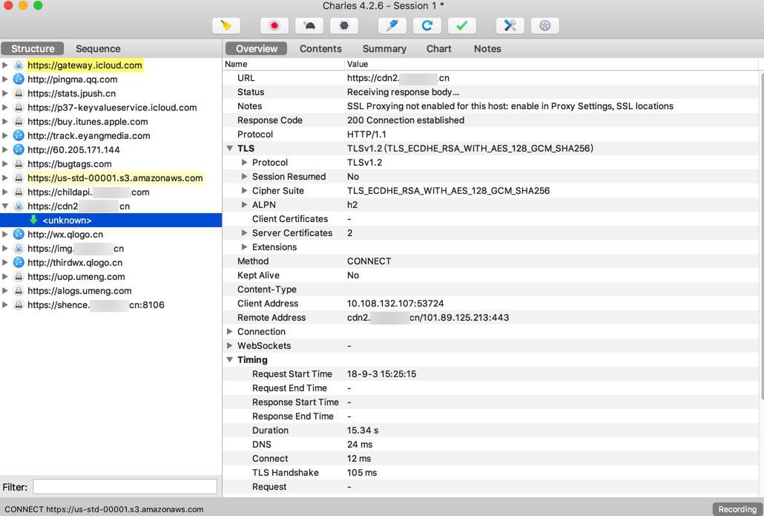Collapse the cdn2 host node
Screen dimensions: 764x516
[5, 206]
